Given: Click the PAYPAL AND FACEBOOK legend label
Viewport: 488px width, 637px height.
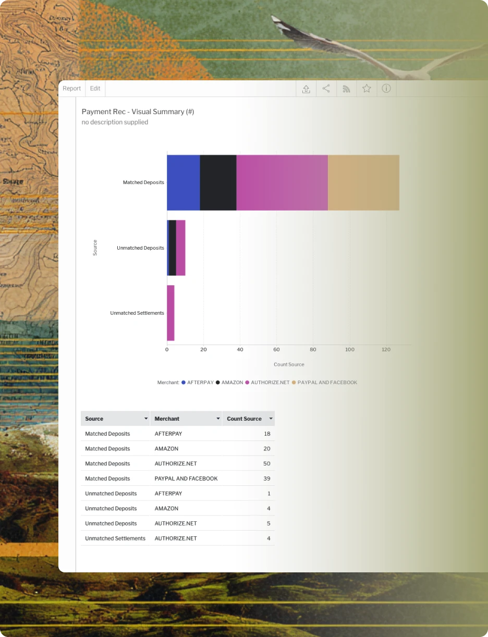Looking at the screenshot, I should (327, 383).
